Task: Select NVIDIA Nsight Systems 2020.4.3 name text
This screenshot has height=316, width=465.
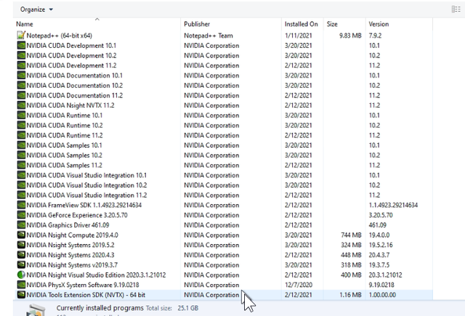Action: pos(70,255)
